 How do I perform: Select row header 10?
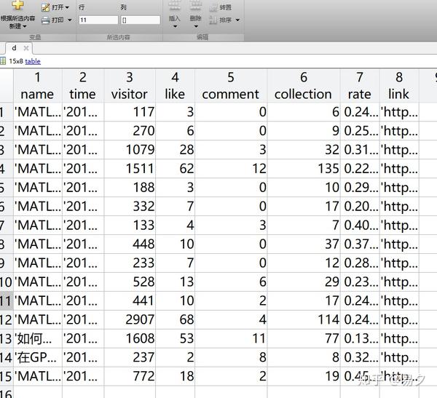[x=7, y=282]
